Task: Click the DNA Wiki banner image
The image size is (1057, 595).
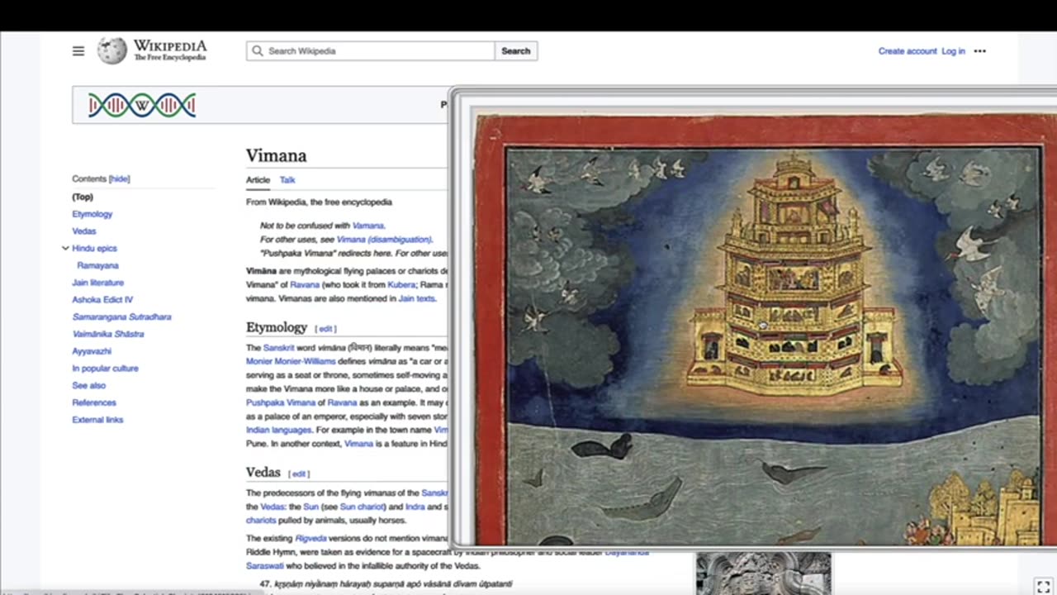Action: pyautogui.click(x=142, y=105)
